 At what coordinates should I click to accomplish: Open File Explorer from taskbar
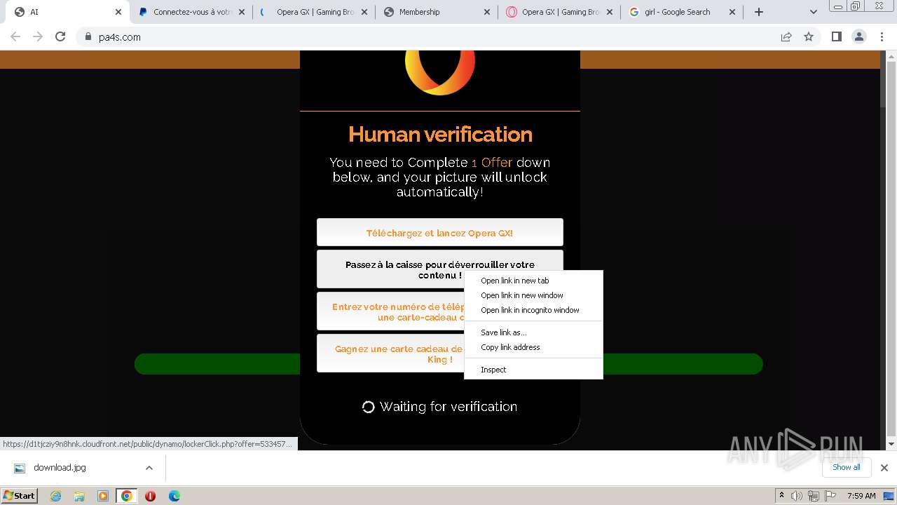point(79,496)
